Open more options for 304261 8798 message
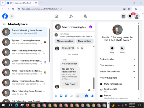144x108 pixels. [86, 48]
